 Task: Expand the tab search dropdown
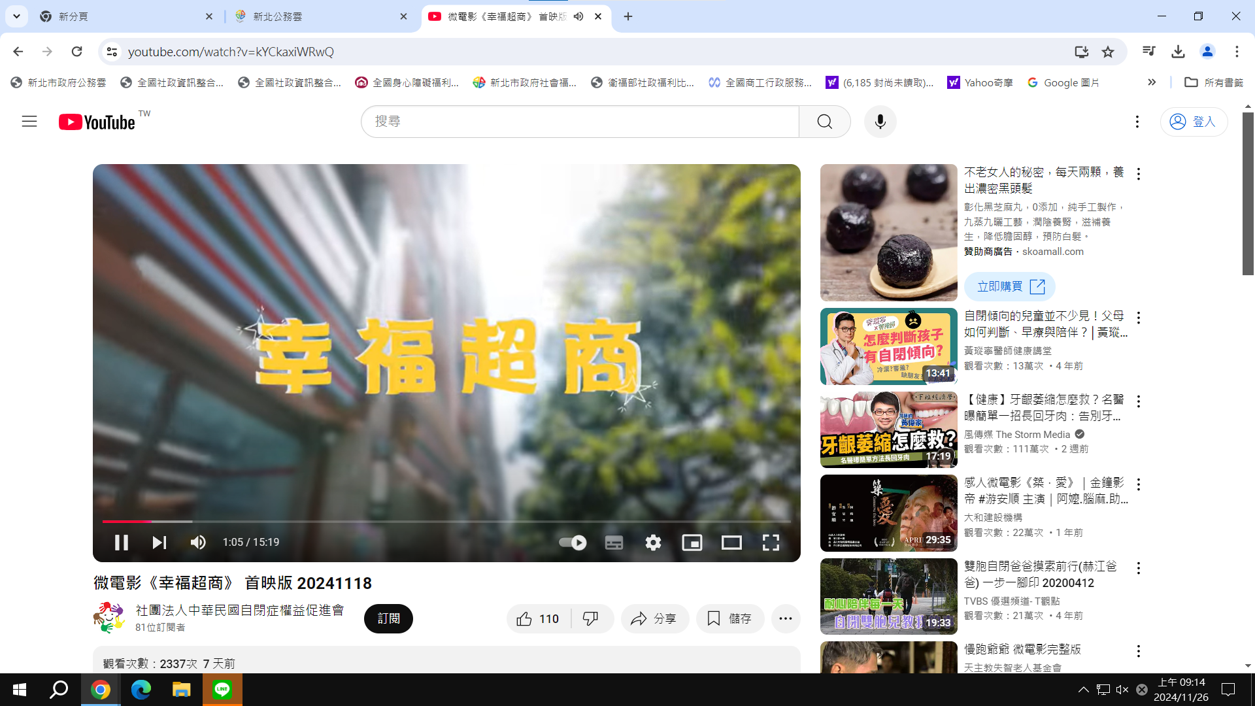tap(16, 16)
